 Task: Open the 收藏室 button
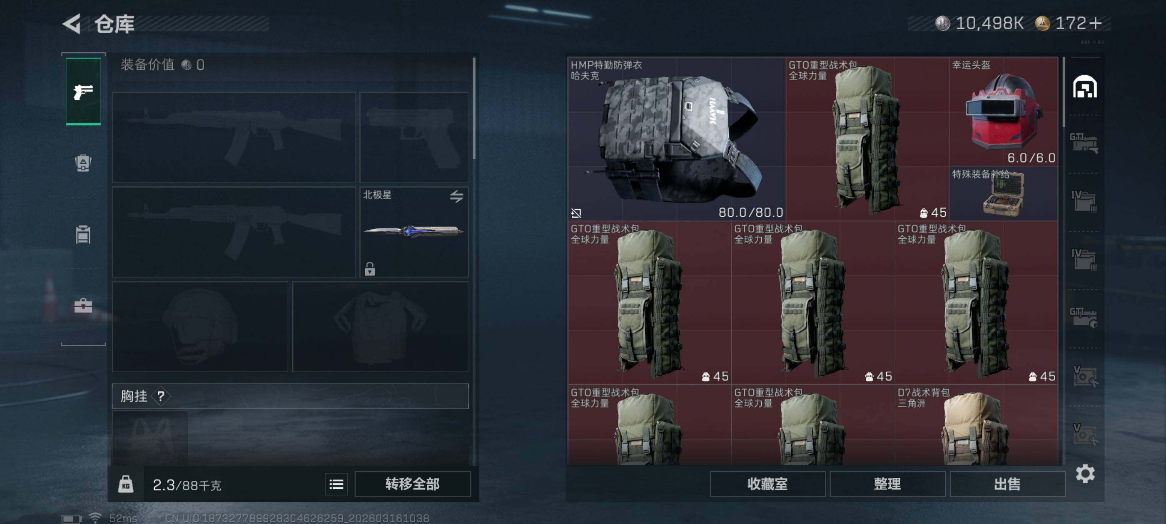[x=767, y=484]
